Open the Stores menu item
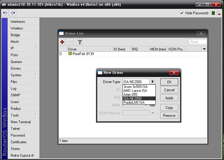The width and height of the screenshot is (224, 160). point(23,149)
